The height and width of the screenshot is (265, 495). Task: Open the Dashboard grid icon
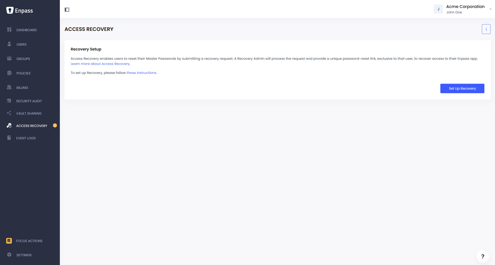click(x=9, y=30)
